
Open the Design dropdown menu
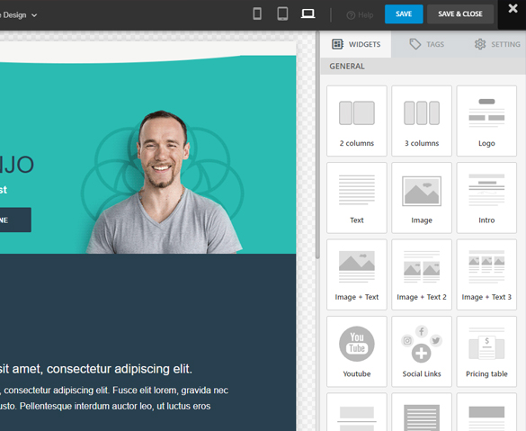pyautogui.click(x=19, y=15)
